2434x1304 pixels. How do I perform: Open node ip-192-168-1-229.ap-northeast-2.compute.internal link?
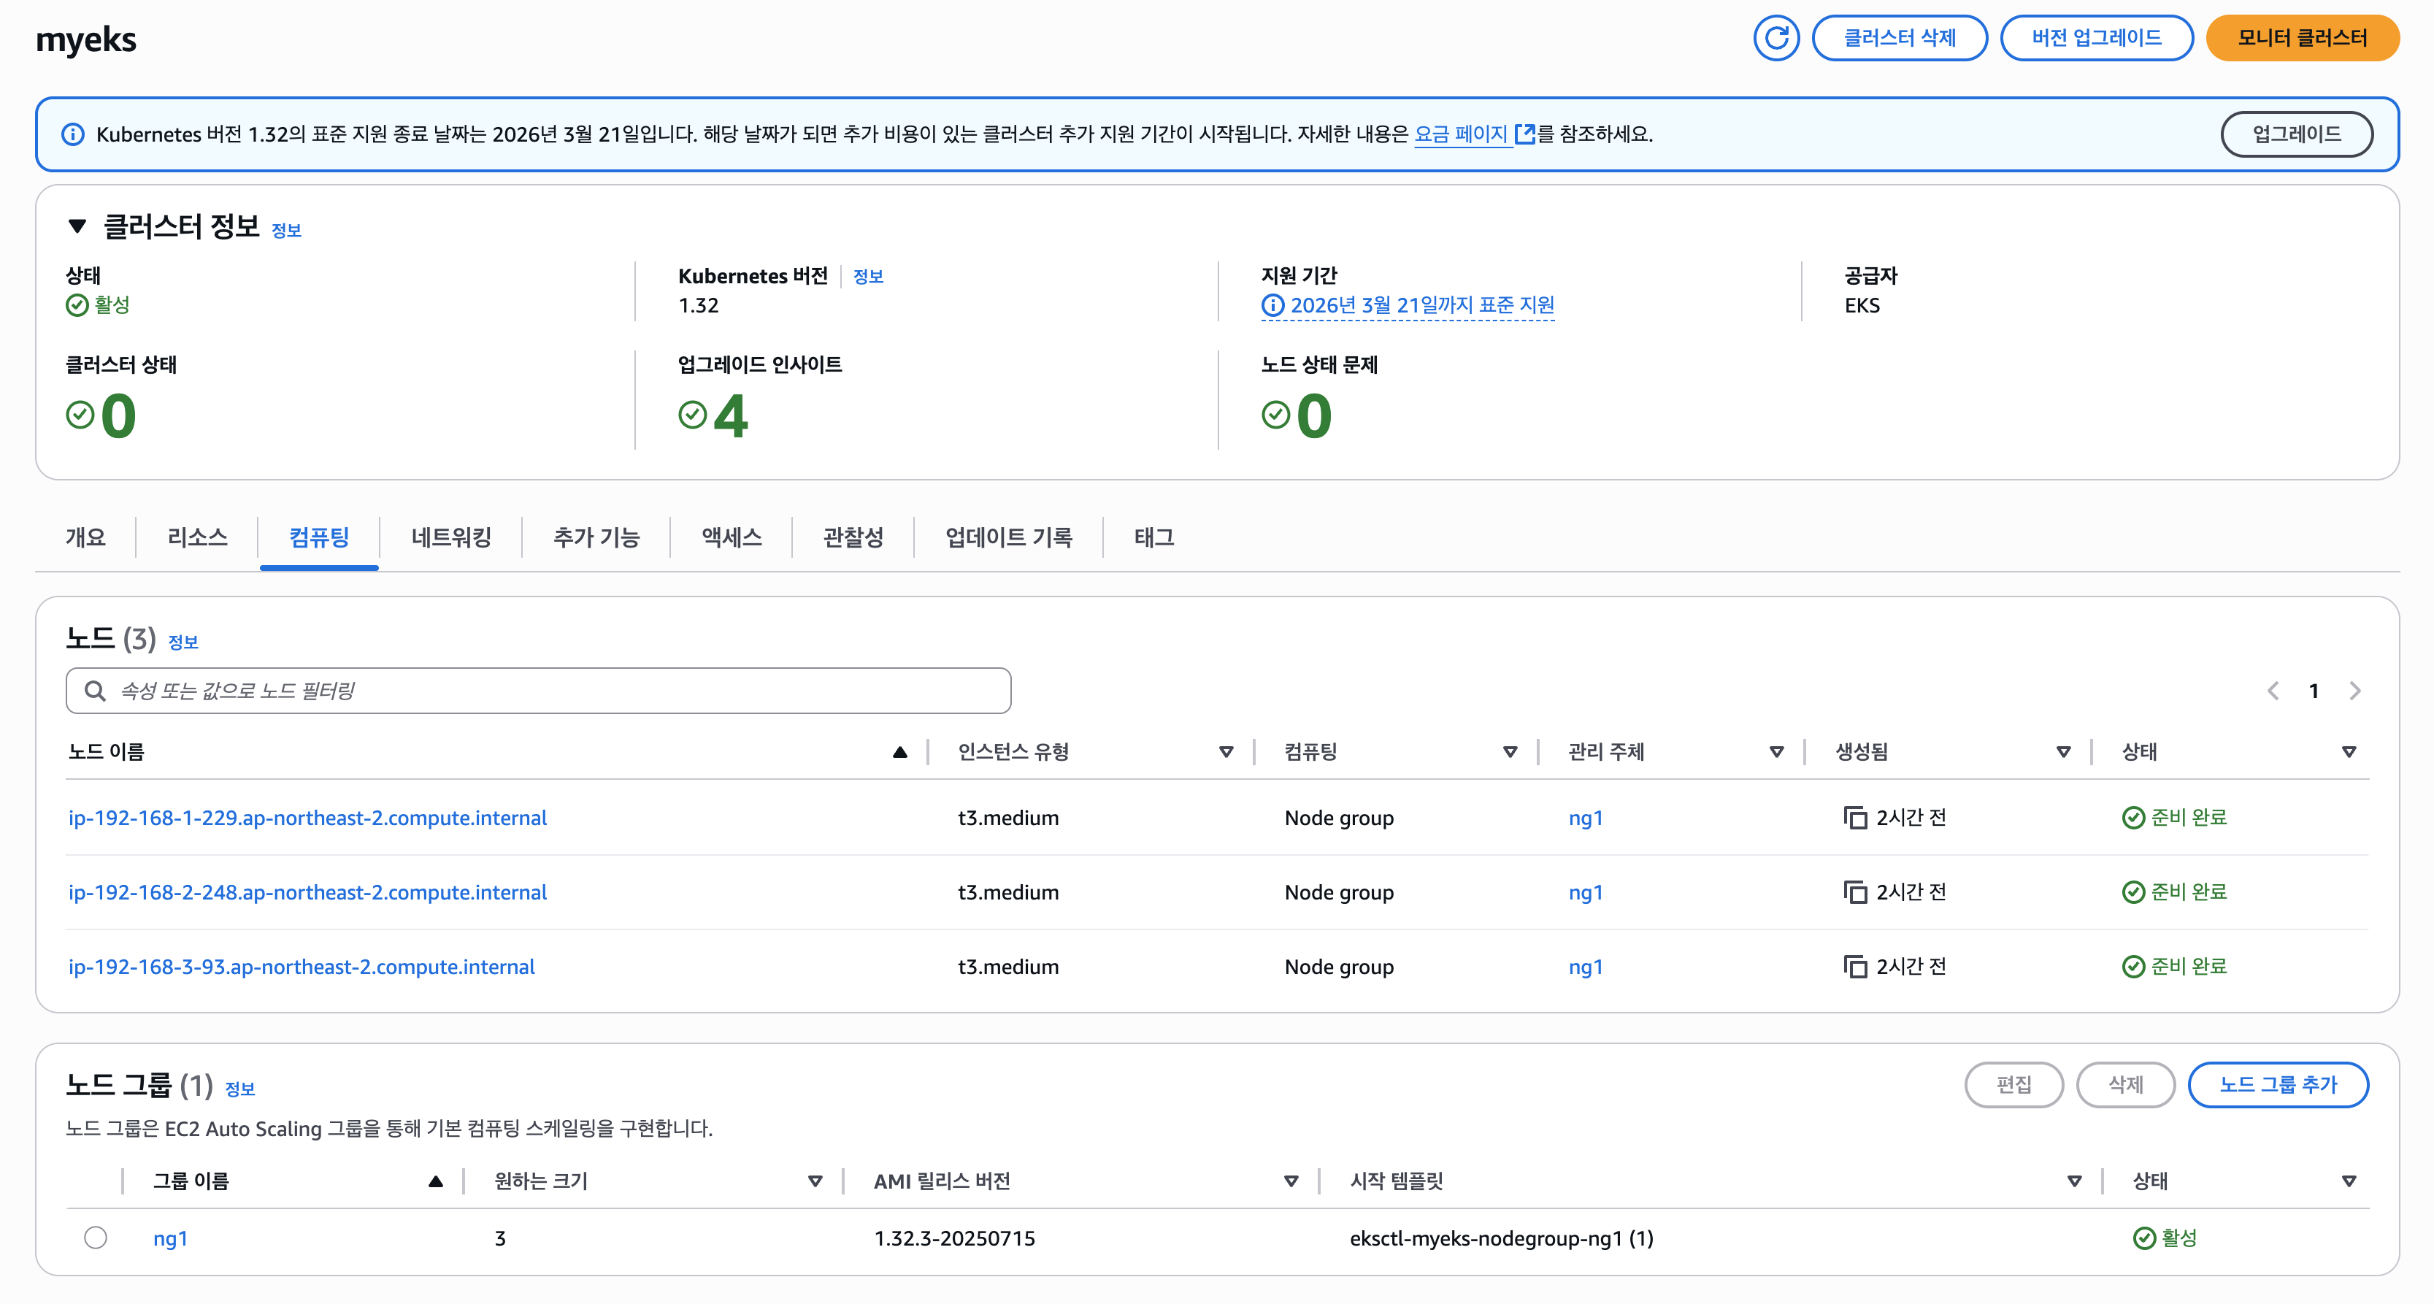(307, 817)
